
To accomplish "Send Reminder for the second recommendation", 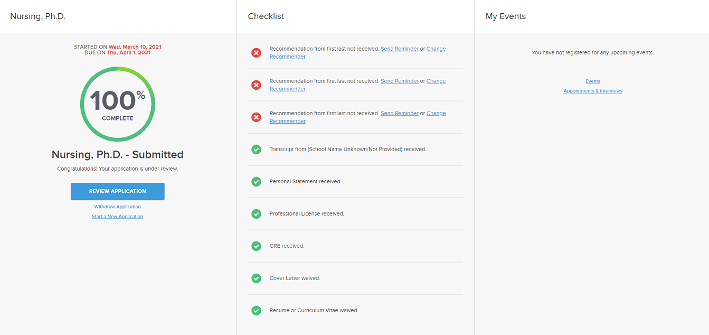I will [399, 81].
